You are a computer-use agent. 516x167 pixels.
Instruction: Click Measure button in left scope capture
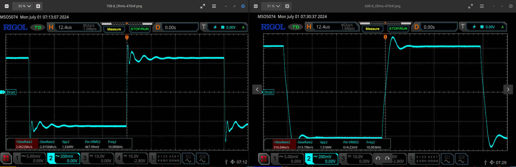pyautogui.click(x=114, y=29)
